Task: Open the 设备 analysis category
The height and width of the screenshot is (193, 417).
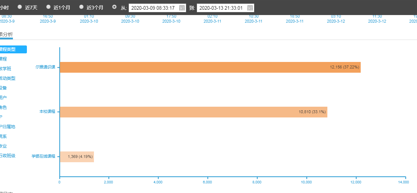Action: [4, 88]
